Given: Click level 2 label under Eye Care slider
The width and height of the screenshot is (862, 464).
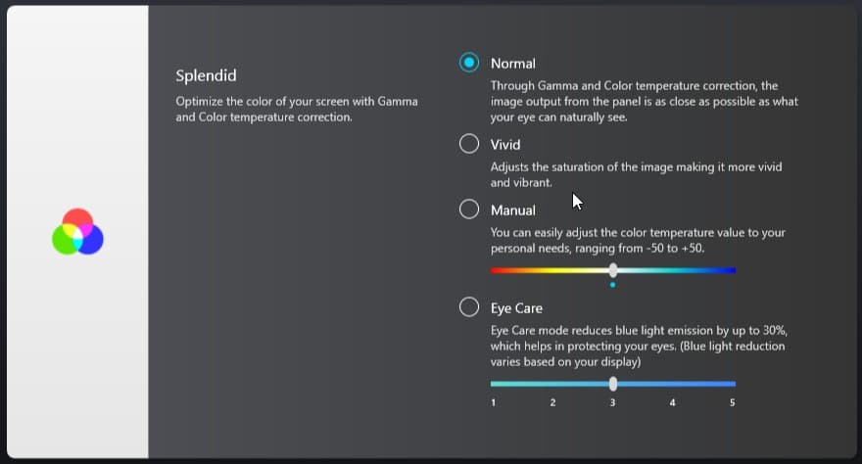Looking at the screenshot, I should (x=552, y=402).
